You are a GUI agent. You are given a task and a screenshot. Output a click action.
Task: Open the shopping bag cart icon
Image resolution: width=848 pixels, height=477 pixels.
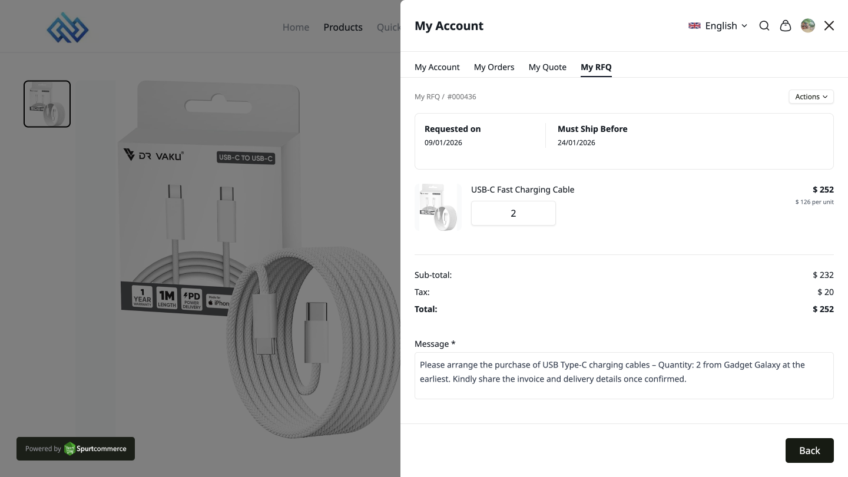click(x=786, y=26)
